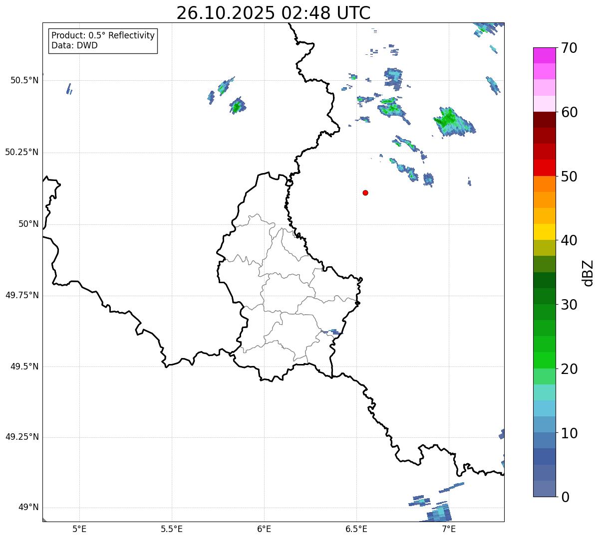Viewport: 600px width, 539px height.
Task: Click the red station marker dot
Action: click(365, 193)
